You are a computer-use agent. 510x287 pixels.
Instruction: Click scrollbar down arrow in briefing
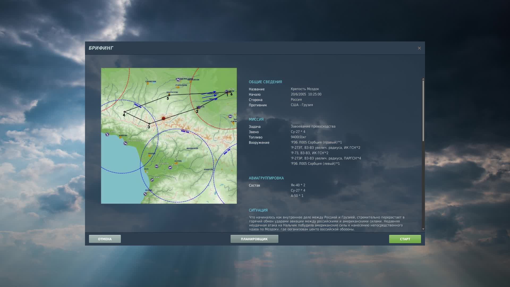(x=423, y=229)
